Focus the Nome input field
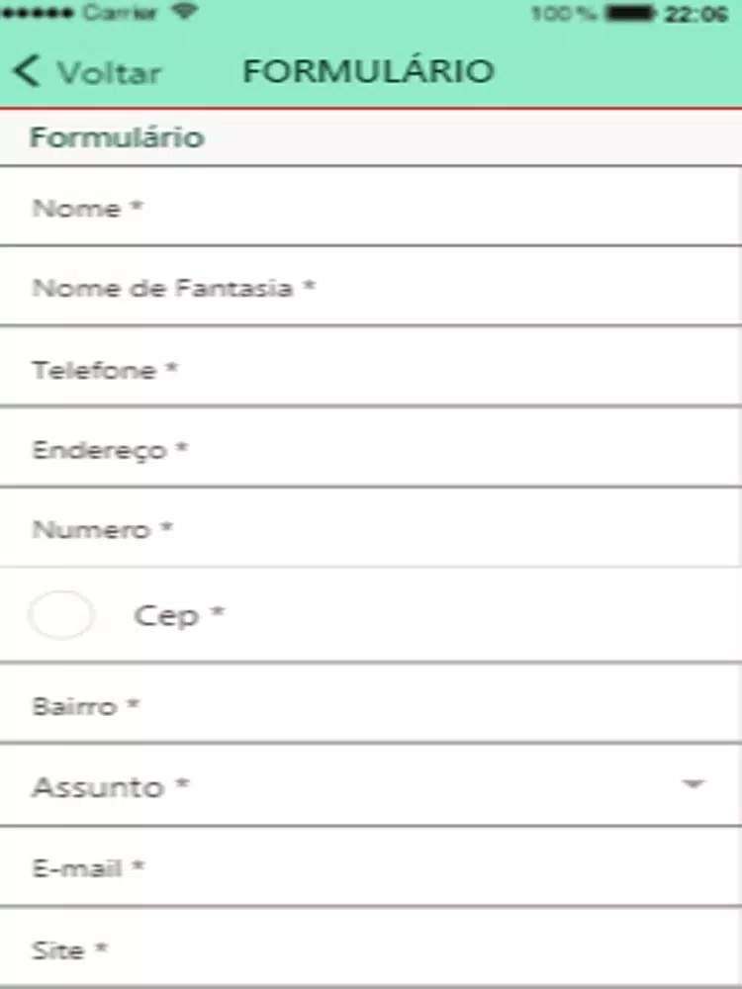742x989 pixels. 371,207
